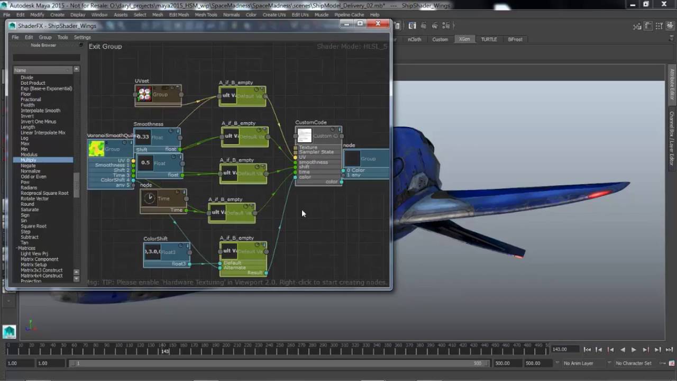This screenshot has height=381, width=677.
Task: Open the ShaderFX File menu
Action: (x=15, y=37)
